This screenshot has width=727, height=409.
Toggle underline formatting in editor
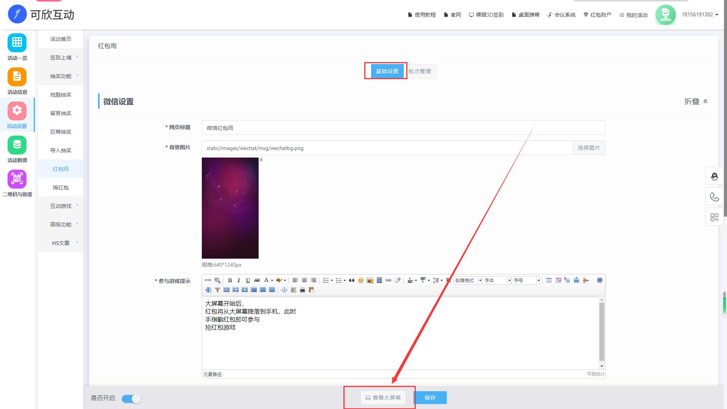tap(248, 280)
